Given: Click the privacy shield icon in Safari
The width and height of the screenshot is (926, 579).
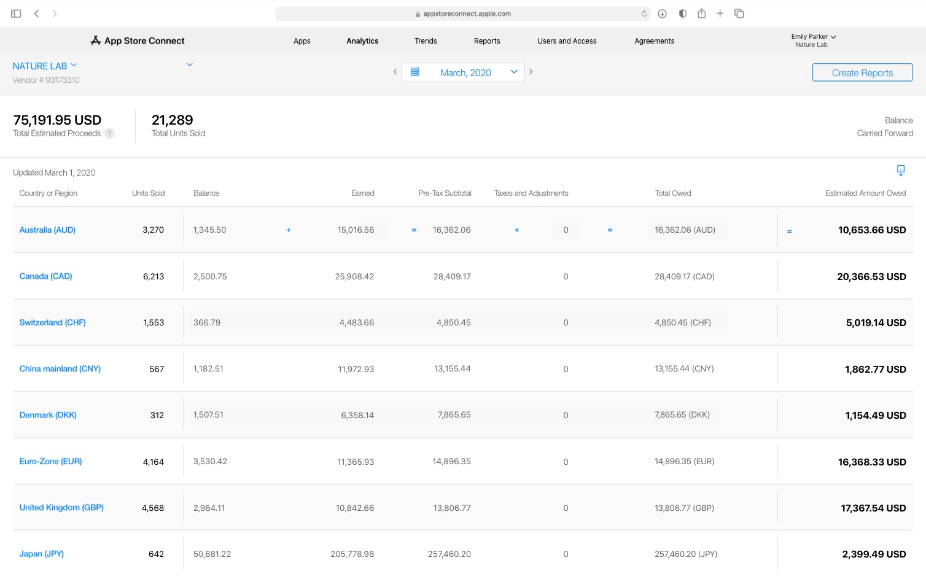Looking at the screenshot, I should click(682, 13).
